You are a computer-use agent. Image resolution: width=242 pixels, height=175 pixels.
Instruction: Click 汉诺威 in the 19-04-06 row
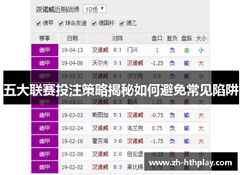pyautogui.click(x=135, y=63)
